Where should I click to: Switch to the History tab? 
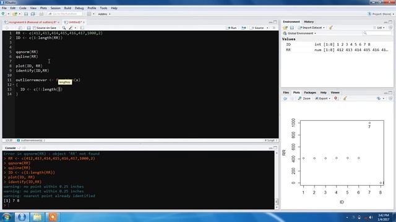tap(309, 22)
